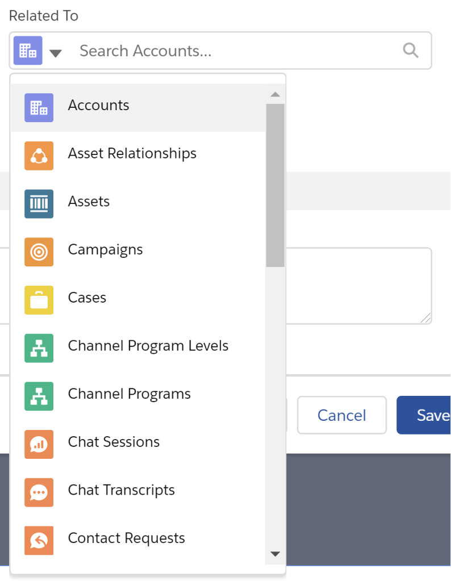Screen dimensions: 451x581
Task: Click the Chat Transcripts speech bubble icon
Action: tap(39, 492)
